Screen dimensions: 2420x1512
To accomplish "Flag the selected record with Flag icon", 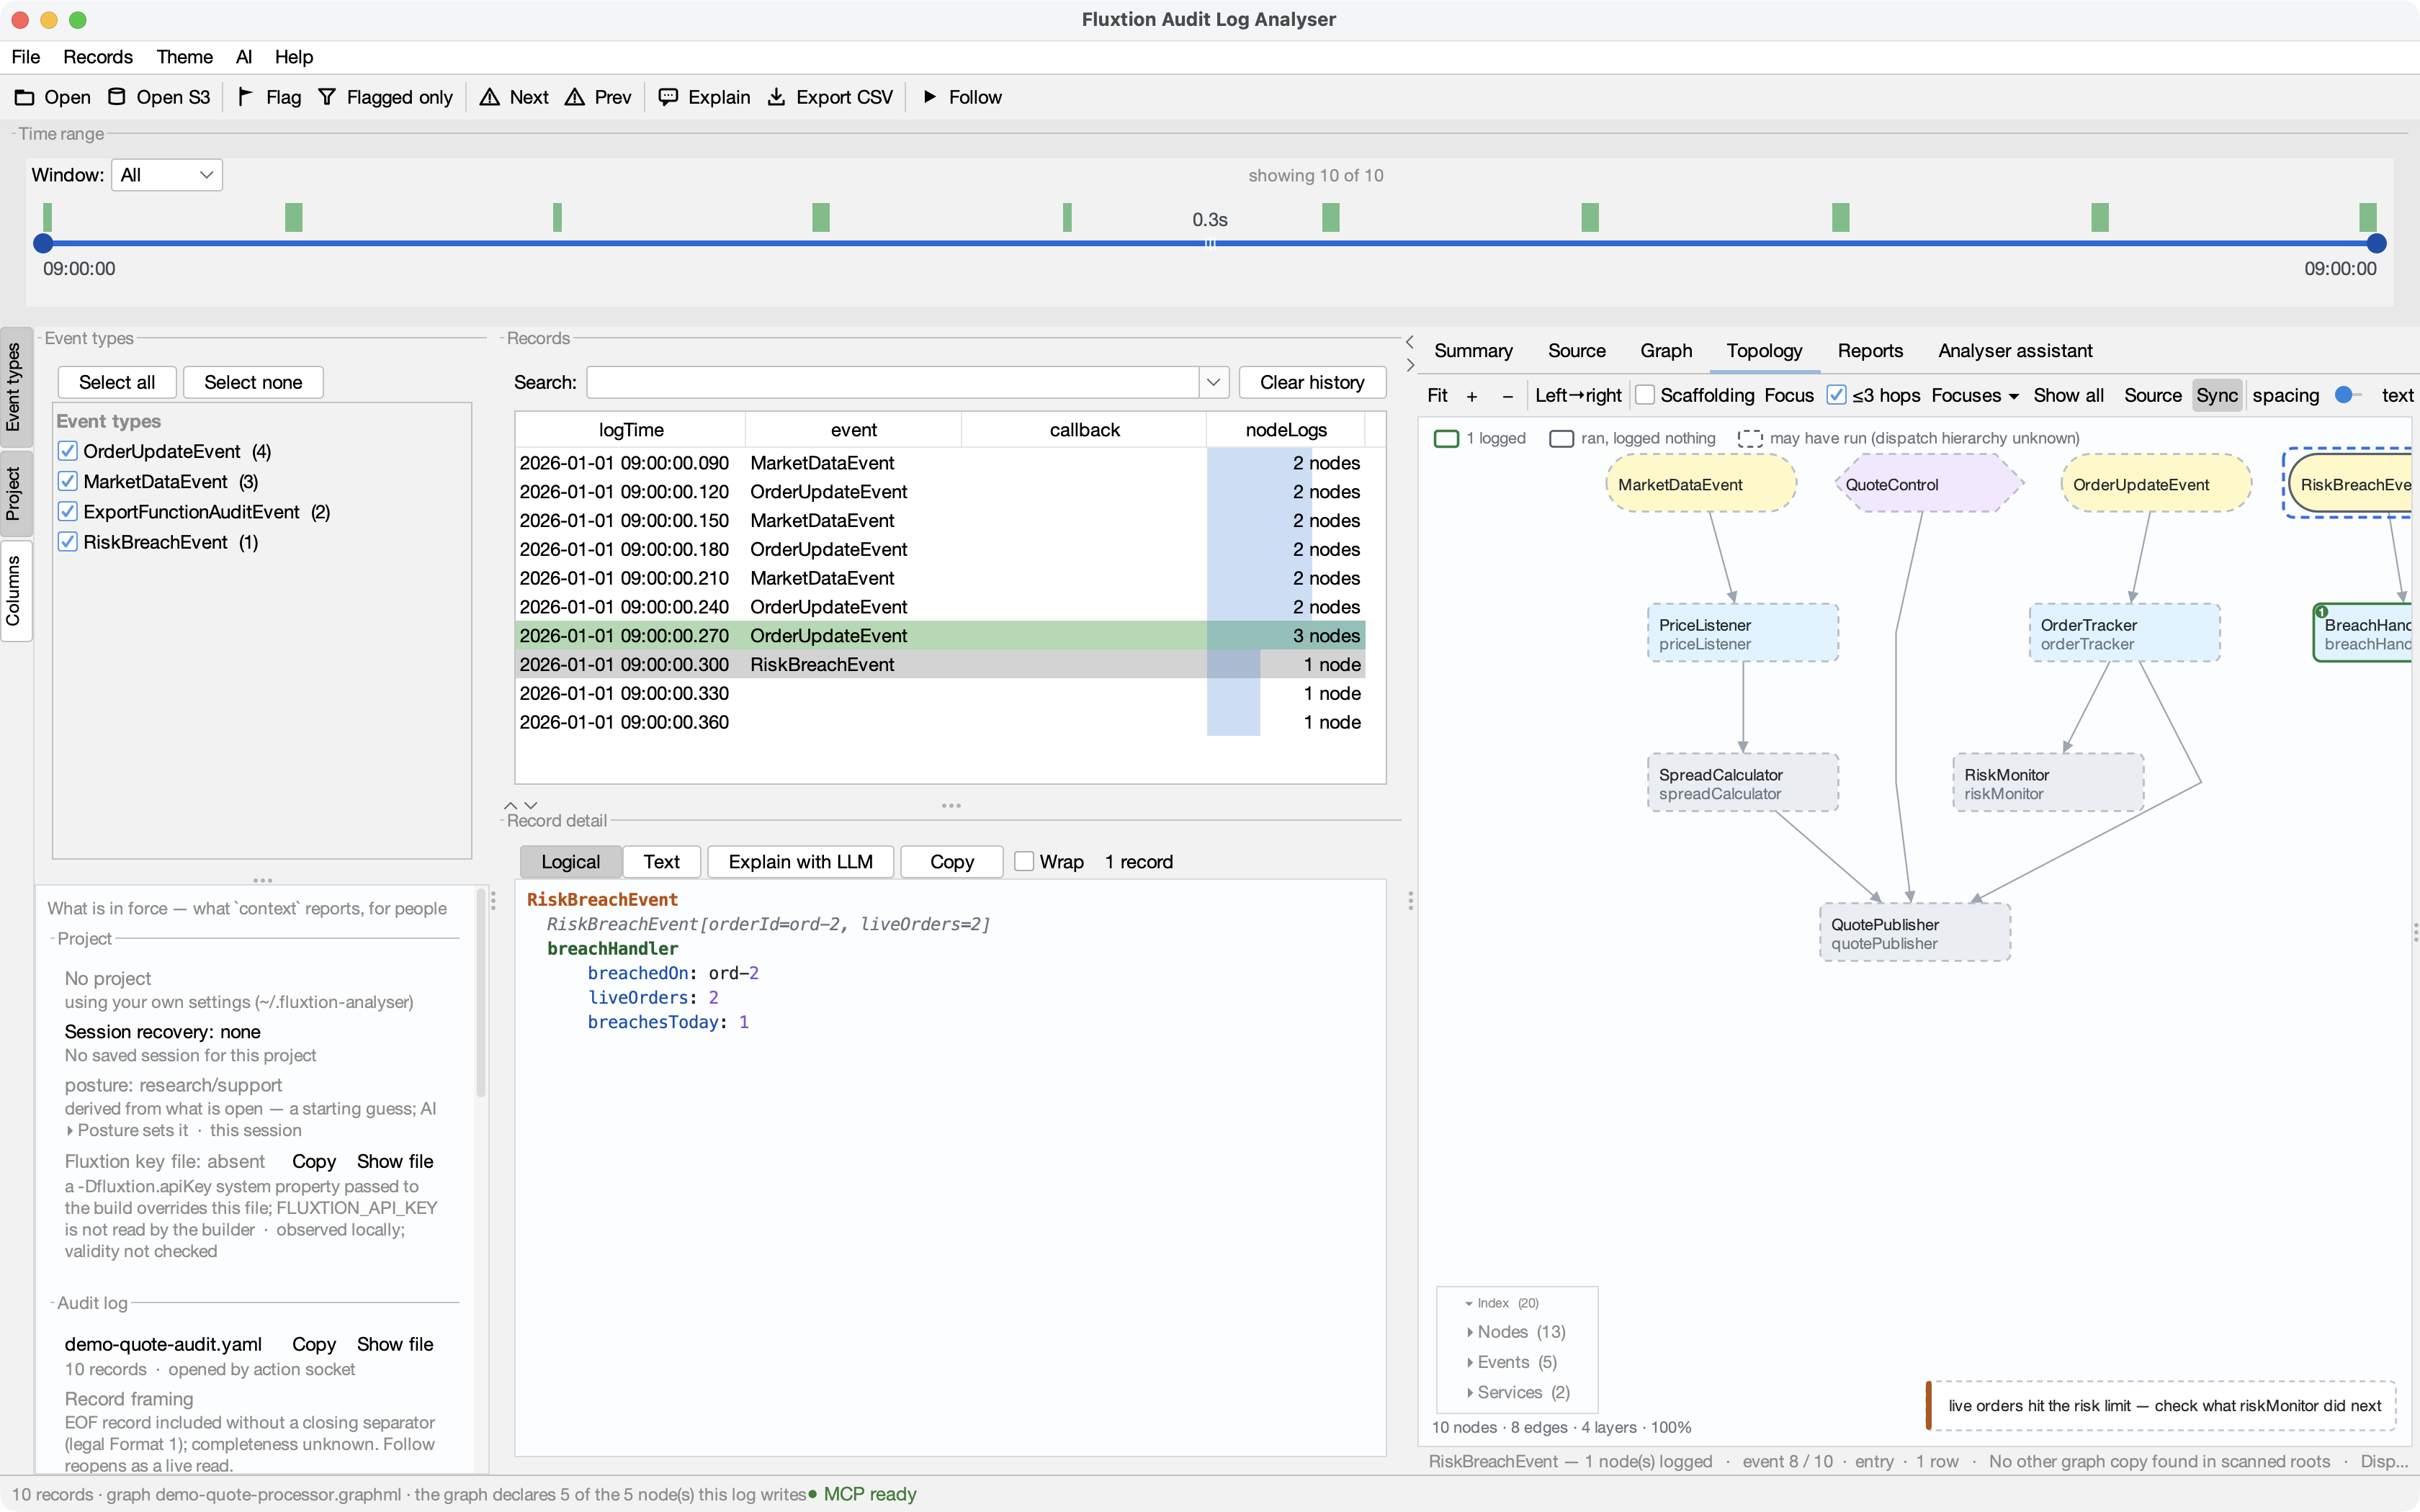I will coord(245,97).
